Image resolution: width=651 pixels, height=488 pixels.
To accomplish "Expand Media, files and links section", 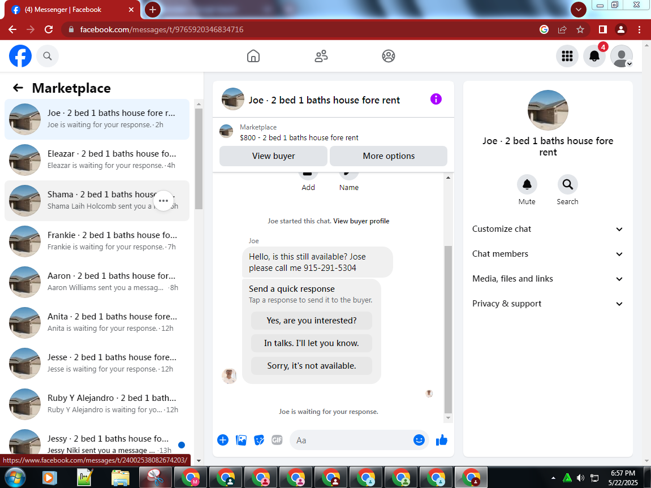I will (547, 279).
